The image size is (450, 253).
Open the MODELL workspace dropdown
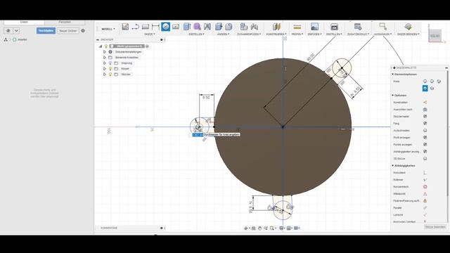pyautogui.click(x=108, y=29)
